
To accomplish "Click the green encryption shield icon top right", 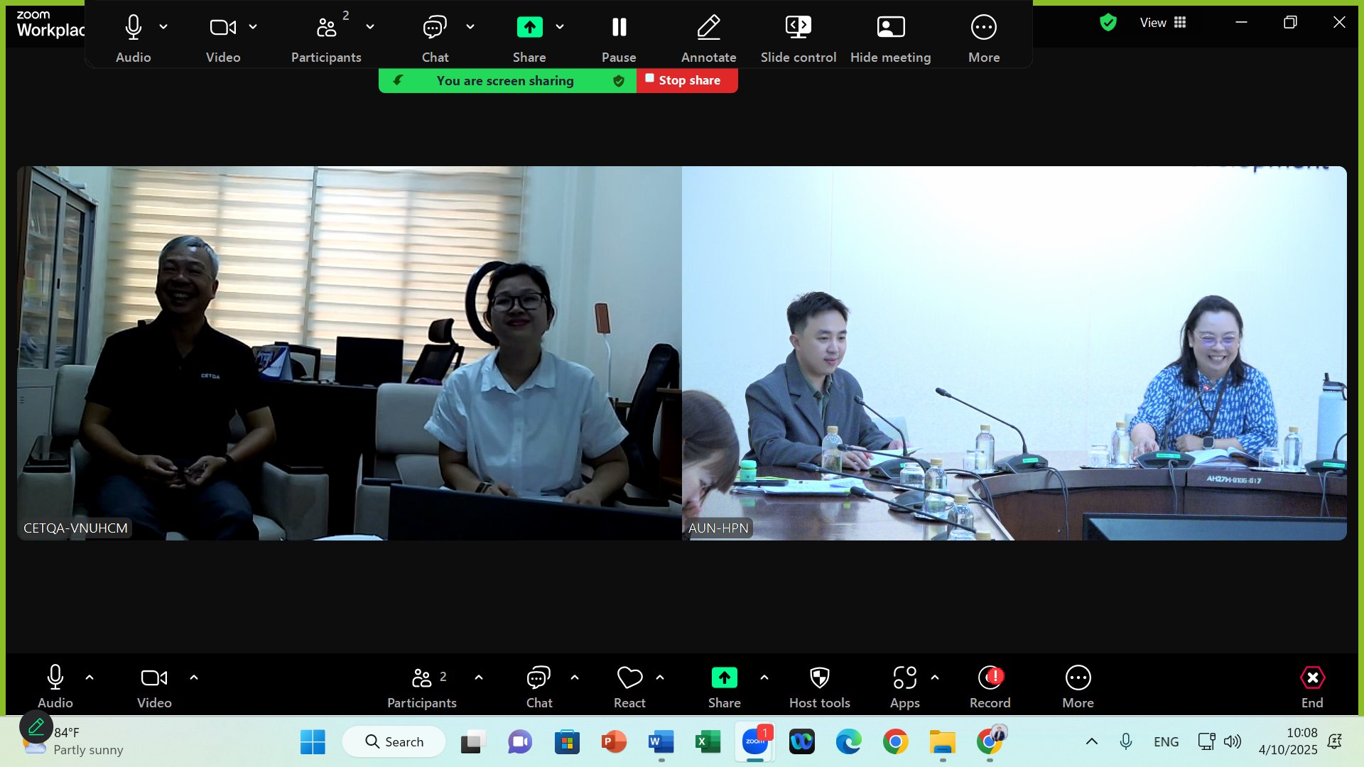I will click(x=1108, y=23).
